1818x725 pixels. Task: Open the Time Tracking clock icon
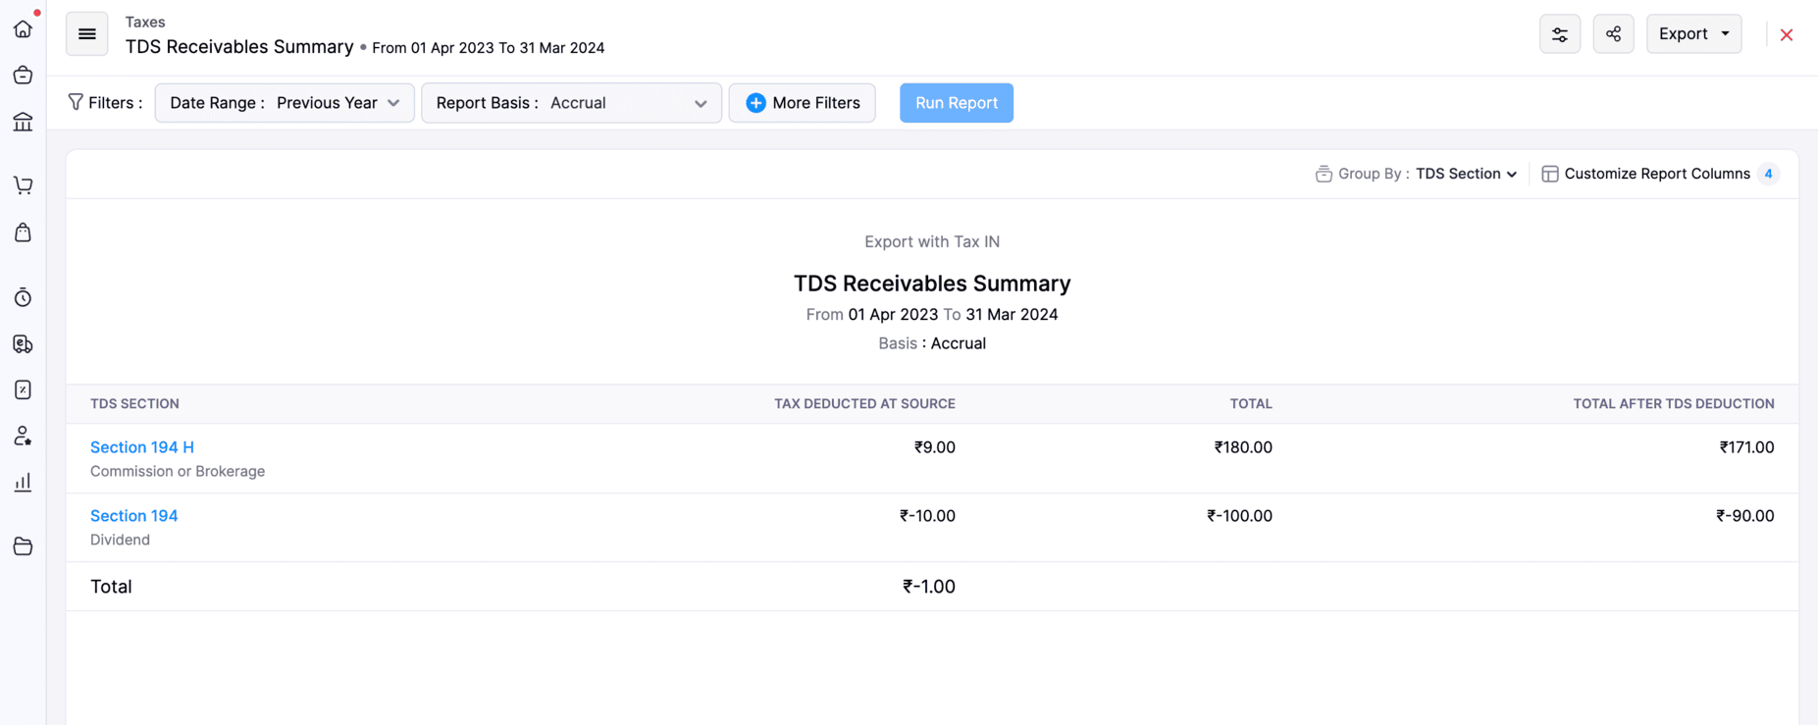(x=23, y=297)
